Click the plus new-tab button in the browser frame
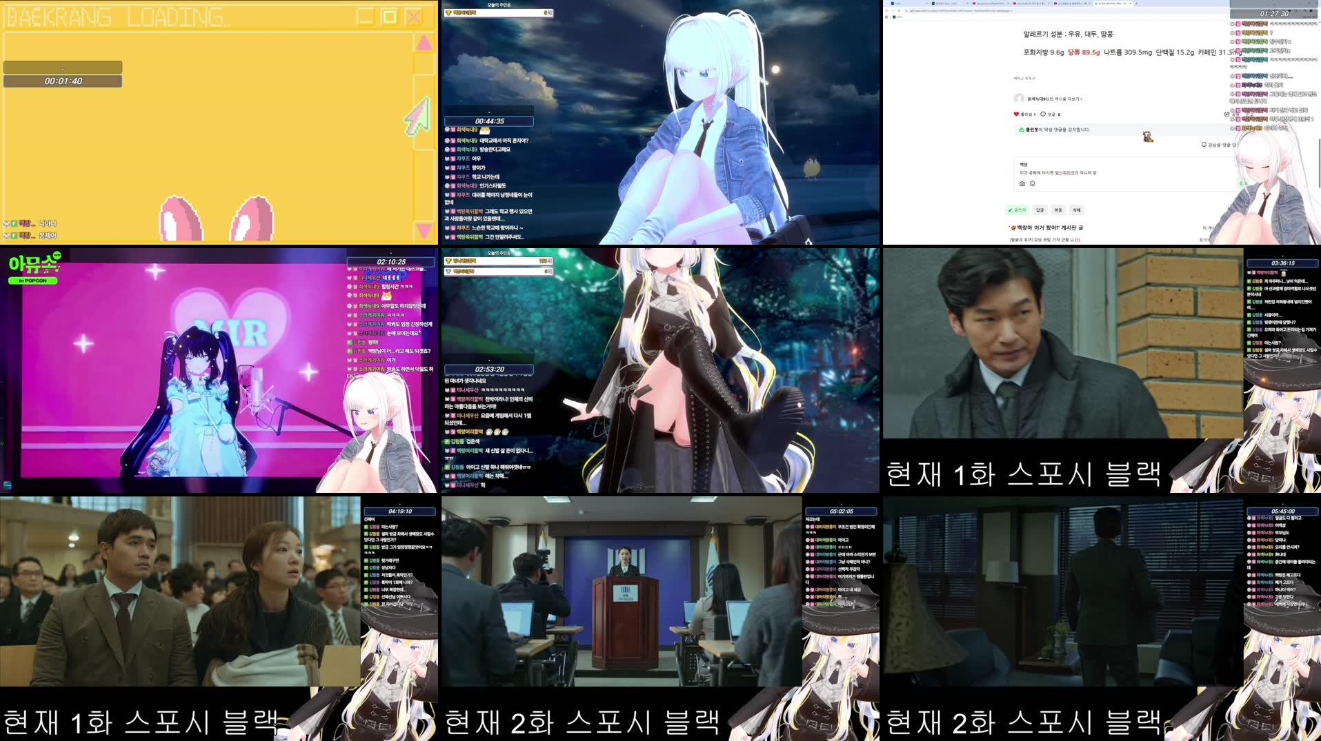Viewport: 1321px width, 741px height. click(x=1136, y=3)
